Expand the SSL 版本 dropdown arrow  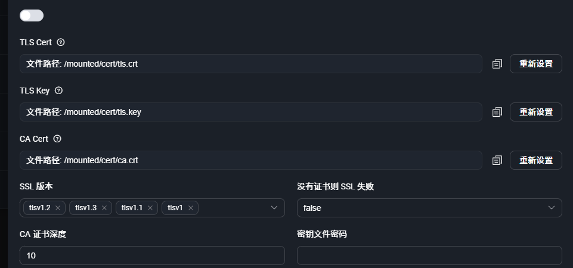tap(274, 207)
